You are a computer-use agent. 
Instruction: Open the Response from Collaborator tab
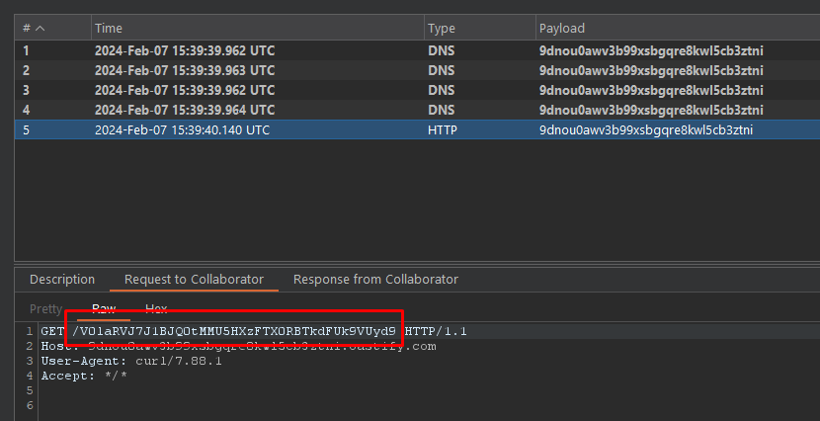[x=375, y=280]
